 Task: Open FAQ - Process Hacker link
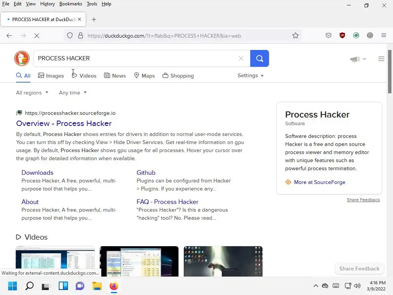tap(167, 202)
